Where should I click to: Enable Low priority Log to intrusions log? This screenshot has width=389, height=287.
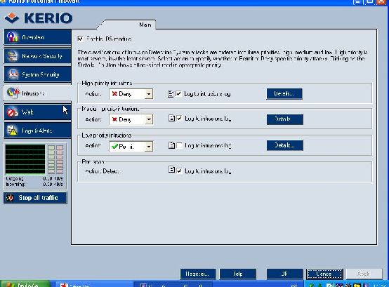(x=179, y=145)
